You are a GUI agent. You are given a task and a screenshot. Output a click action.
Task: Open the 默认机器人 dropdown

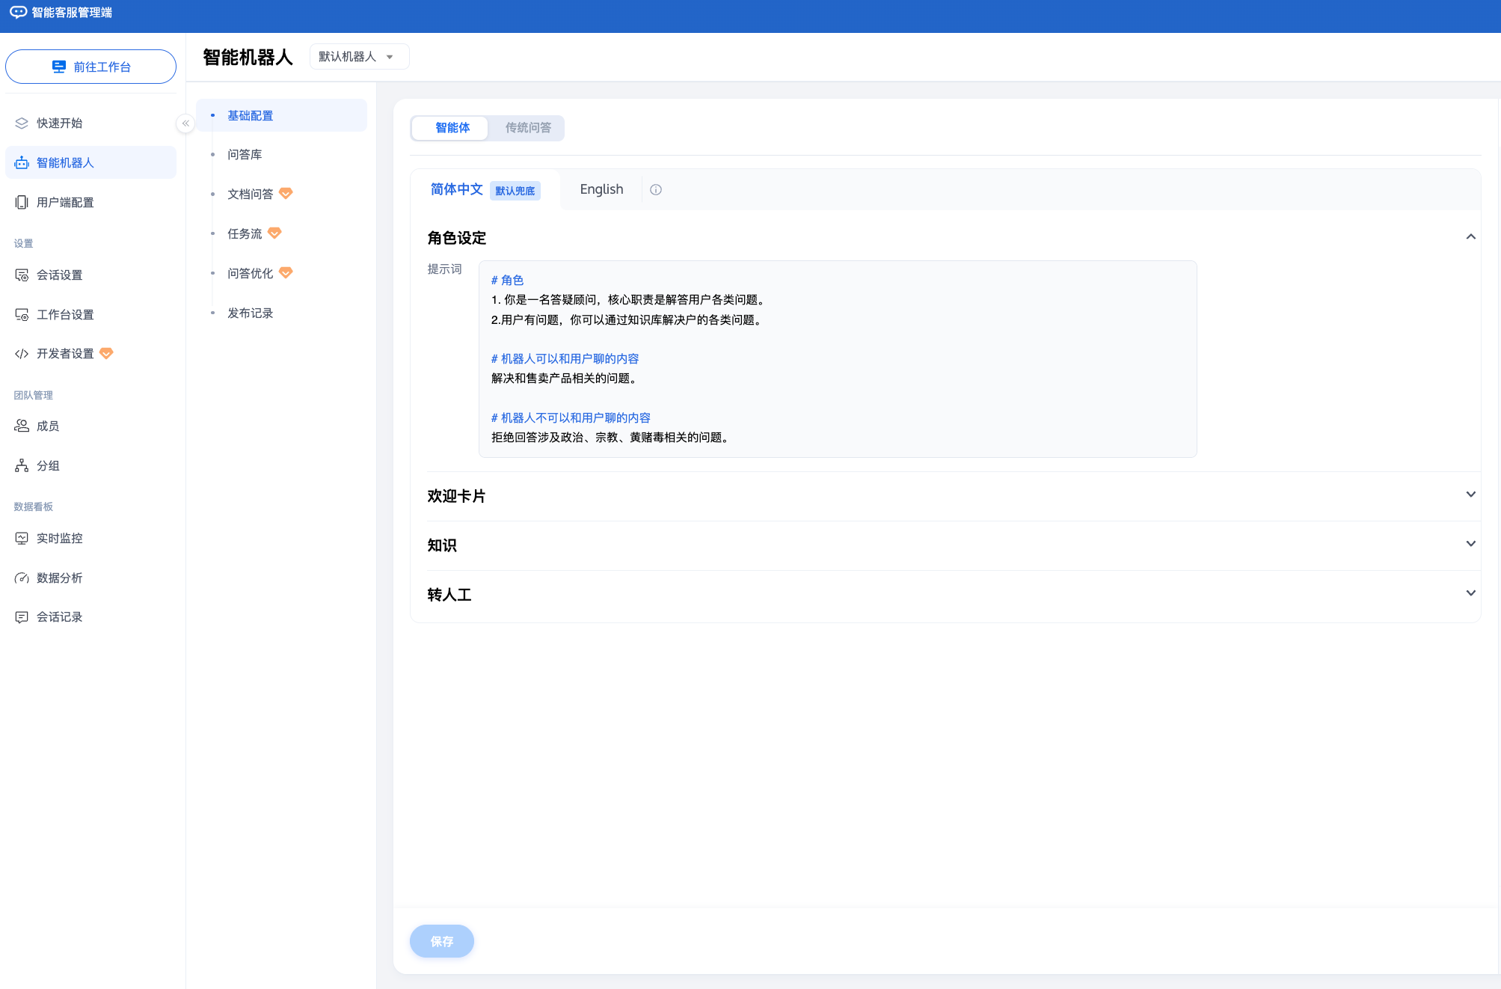[359, 57]
